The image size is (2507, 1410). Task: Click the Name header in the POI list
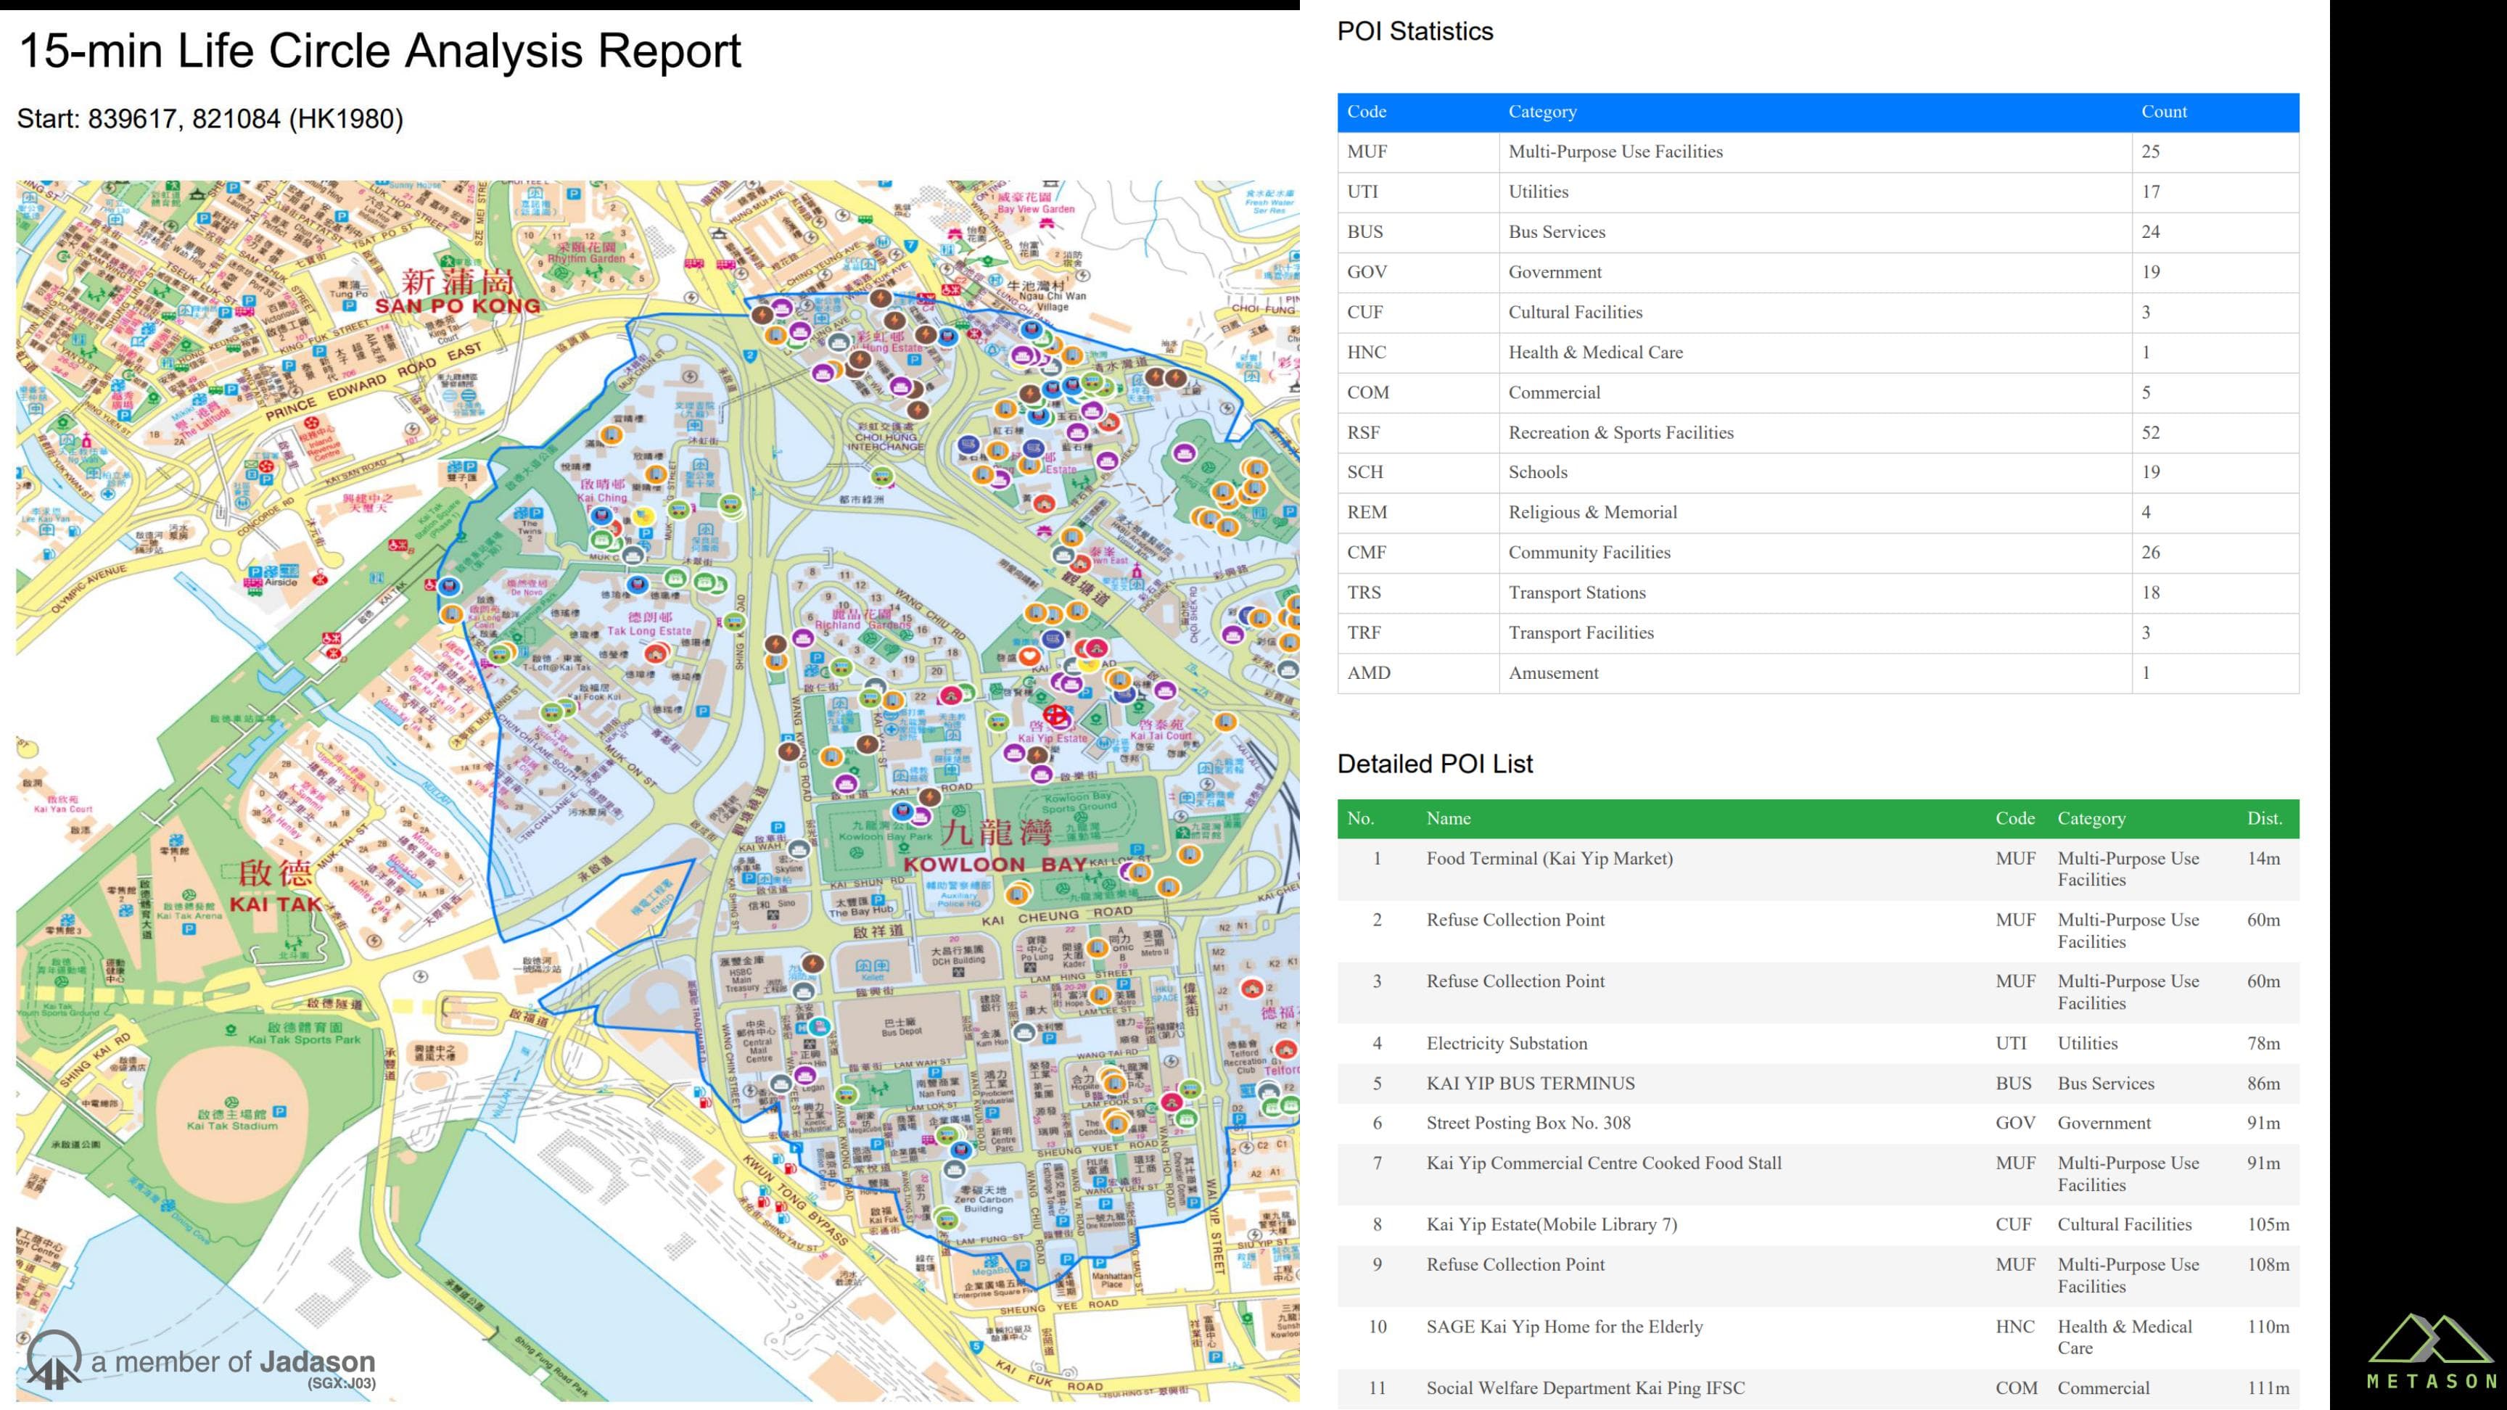(x=1448, y=818)
